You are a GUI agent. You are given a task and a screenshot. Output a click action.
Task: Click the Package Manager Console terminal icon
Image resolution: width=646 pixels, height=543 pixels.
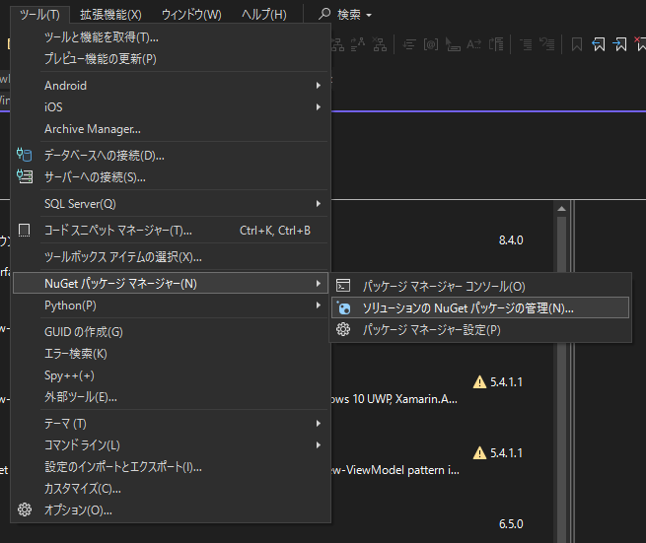tap(343, 285)
